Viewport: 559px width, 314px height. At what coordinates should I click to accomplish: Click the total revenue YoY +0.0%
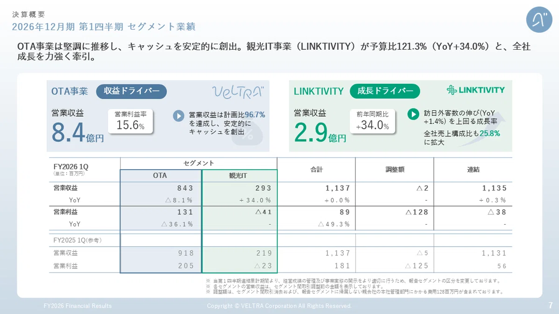point(337,200)
